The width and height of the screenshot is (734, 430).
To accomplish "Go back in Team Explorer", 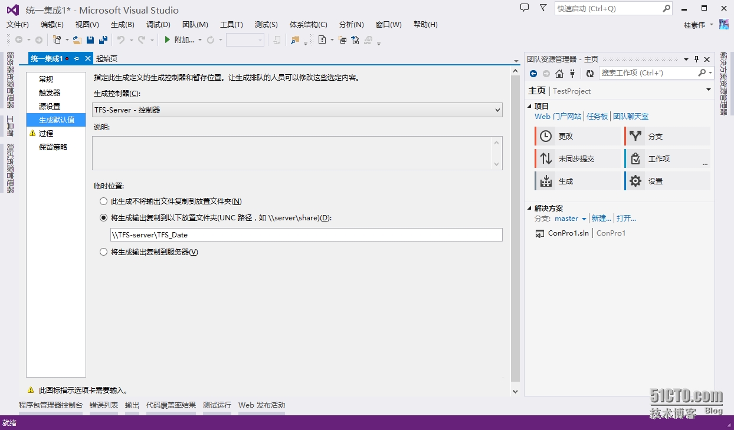I will [x=533, y=73].
